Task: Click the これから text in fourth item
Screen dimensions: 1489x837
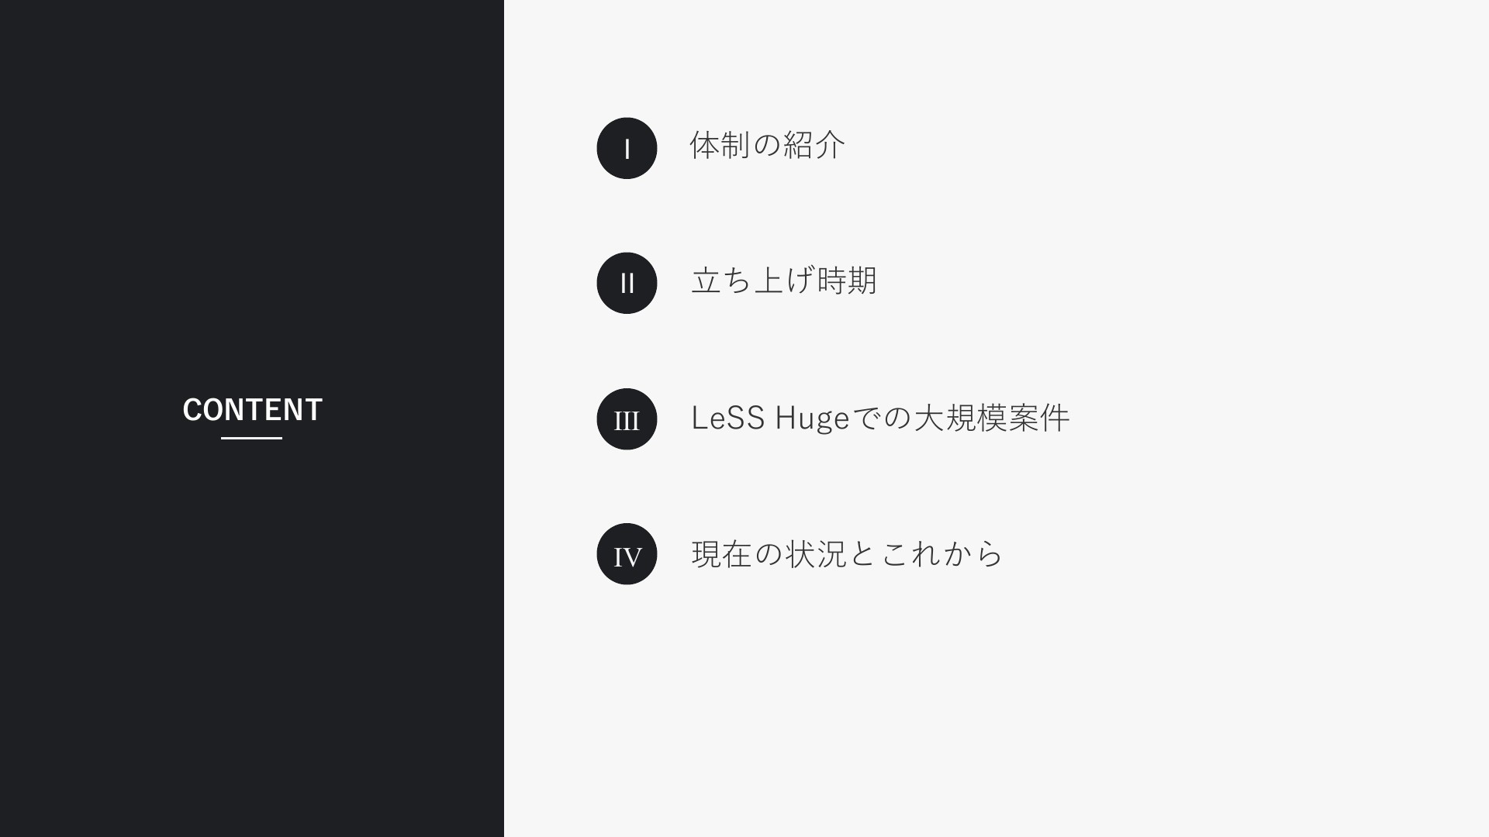Action: 941,554
